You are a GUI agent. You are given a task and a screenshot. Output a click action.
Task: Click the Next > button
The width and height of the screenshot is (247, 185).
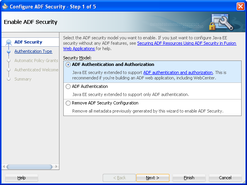tap(153, 178)
